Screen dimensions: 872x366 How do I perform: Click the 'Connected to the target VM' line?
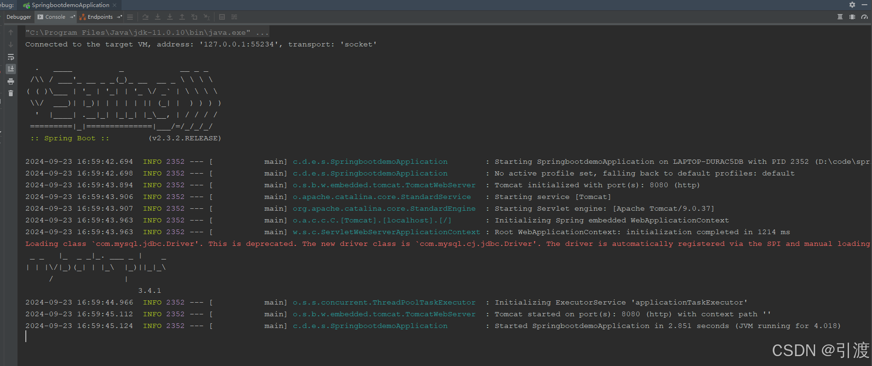pos(201,45)
